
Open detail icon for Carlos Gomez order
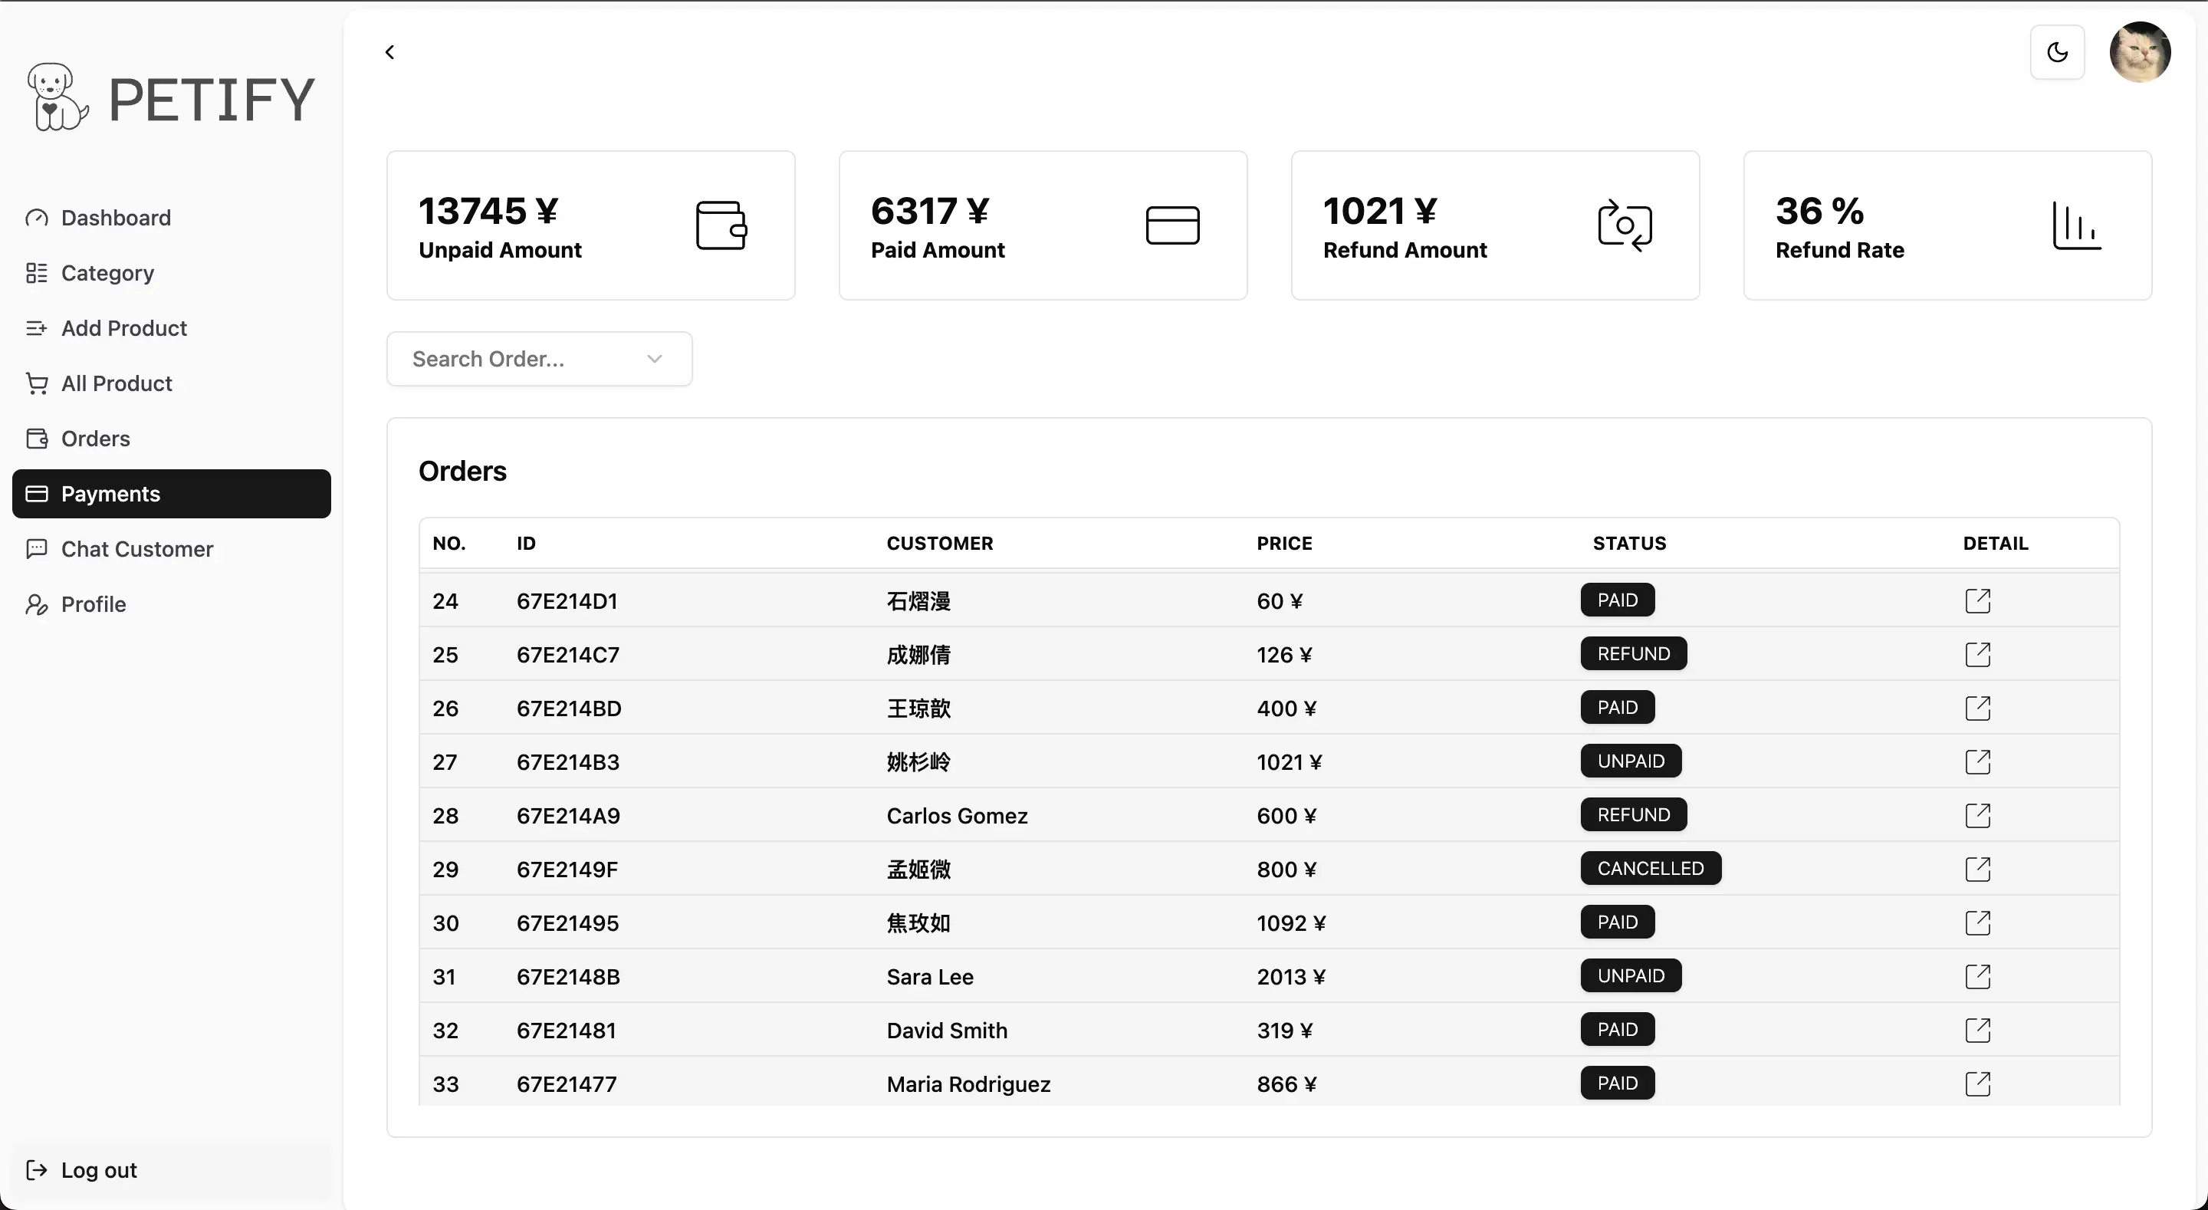(x=1977, y=816)
